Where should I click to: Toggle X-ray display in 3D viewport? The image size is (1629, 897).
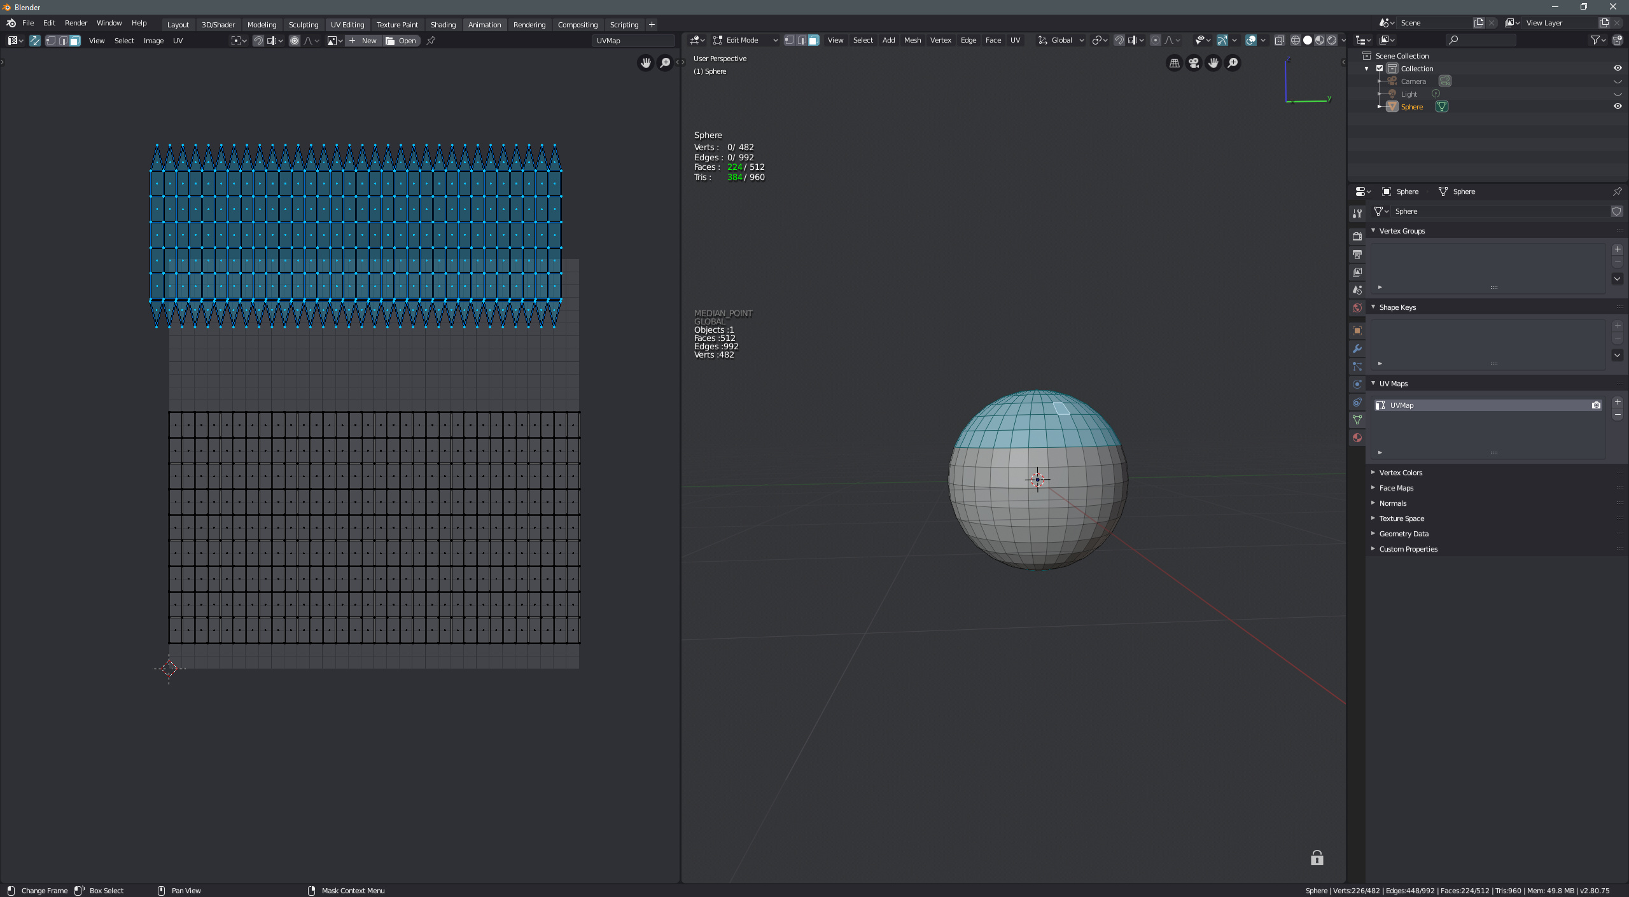(1279, 40)
